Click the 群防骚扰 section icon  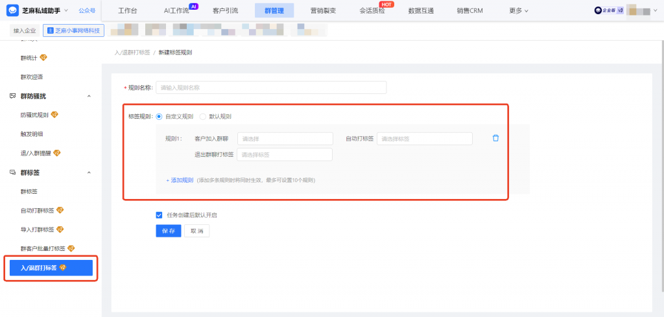(x=13, y=96)
